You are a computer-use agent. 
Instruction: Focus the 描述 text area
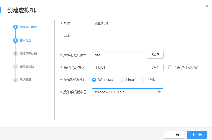[128, 39]
